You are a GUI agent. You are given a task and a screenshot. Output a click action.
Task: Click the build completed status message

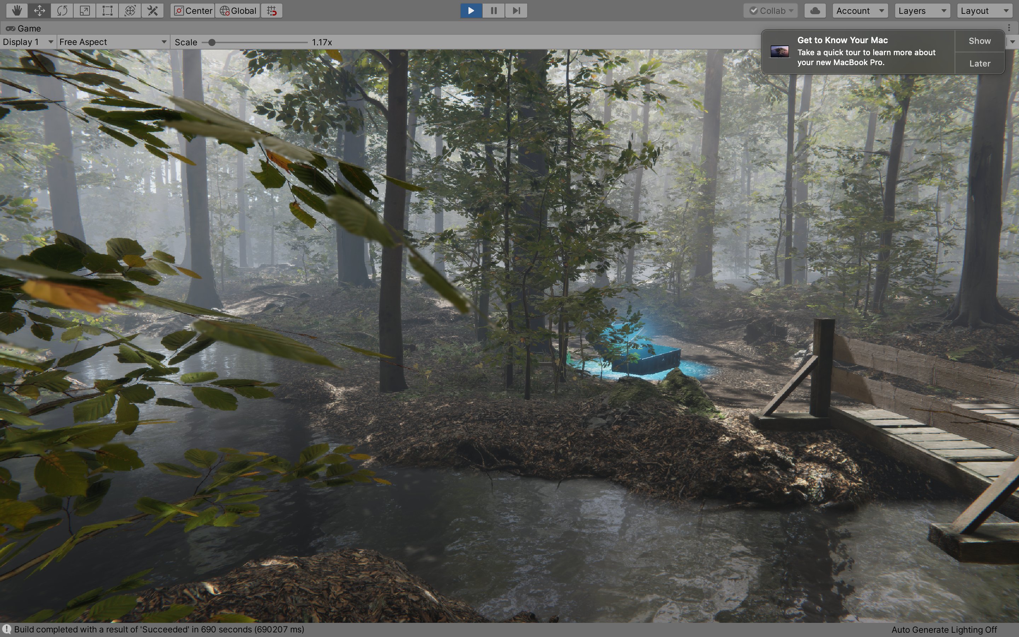(159, 630)
